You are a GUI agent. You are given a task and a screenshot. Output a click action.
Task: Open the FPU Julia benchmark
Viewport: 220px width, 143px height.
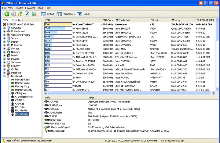[x=20, y=107]
